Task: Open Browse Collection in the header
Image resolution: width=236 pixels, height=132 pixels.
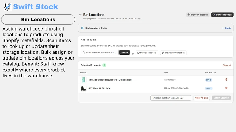Action: (x=198, y=15)
